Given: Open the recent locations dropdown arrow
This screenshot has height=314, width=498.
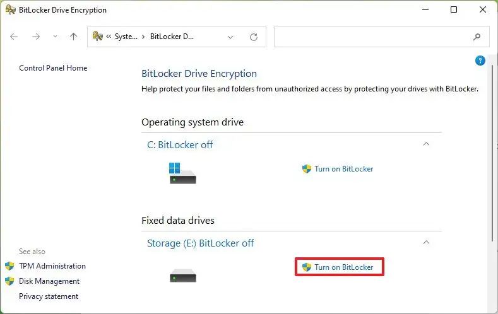Looking at the screenshot, I should [x=55, y=37].
